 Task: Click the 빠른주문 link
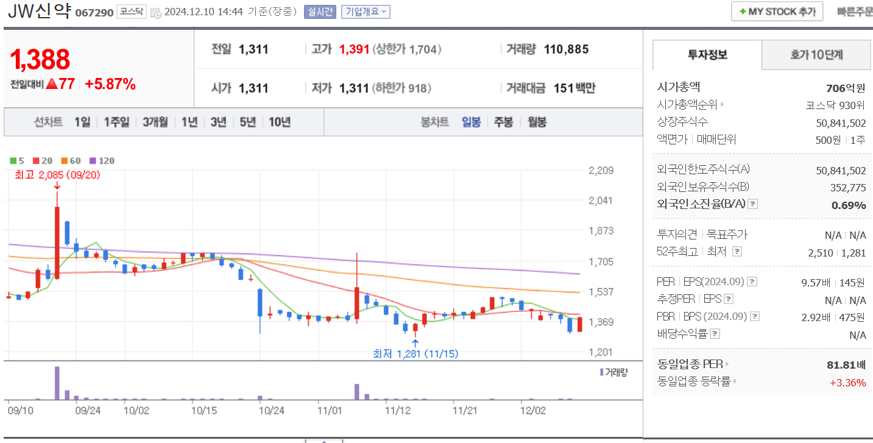[855, 11]
